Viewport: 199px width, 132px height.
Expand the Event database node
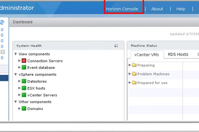[20, 67]
